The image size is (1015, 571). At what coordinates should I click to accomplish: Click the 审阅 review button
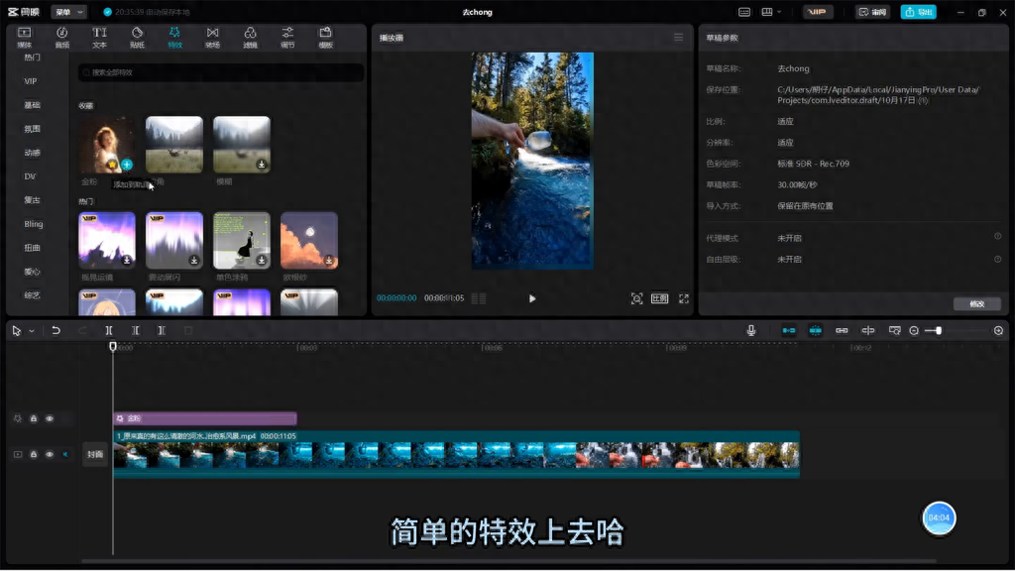872,12
